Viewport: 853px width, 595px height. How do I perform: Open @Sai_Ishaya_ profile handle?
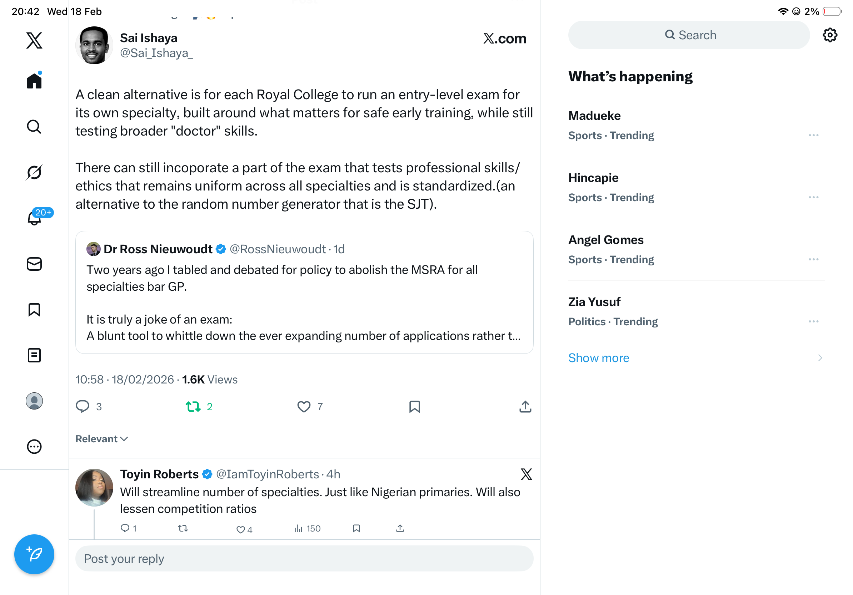click(156, 53)
